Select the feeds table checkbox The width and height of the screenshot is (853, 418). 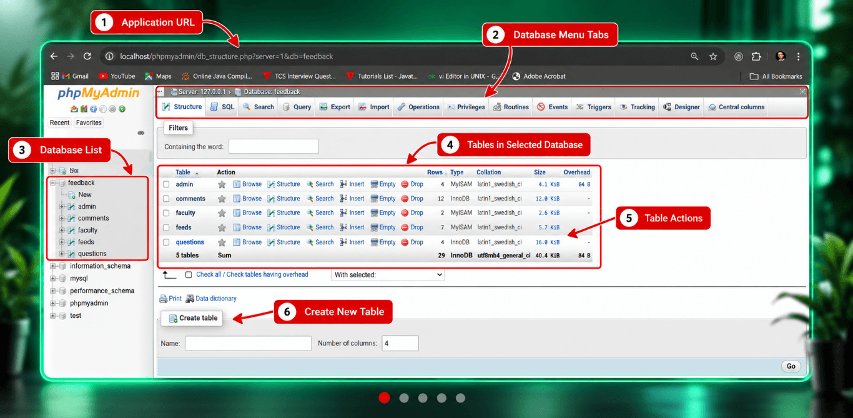click(x=166, y=227)
